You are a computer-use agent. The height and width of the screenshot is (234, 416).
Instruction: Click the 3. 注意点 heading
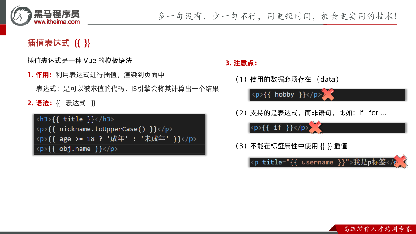[241, 63]
